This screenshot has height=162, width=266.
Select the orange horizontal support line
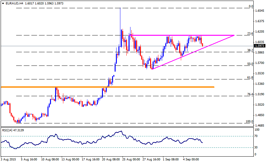(x=108, y=87)
